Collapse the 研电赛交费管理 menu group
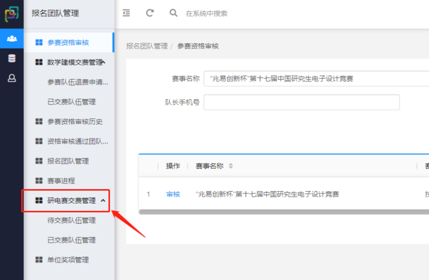 [103, 200]
